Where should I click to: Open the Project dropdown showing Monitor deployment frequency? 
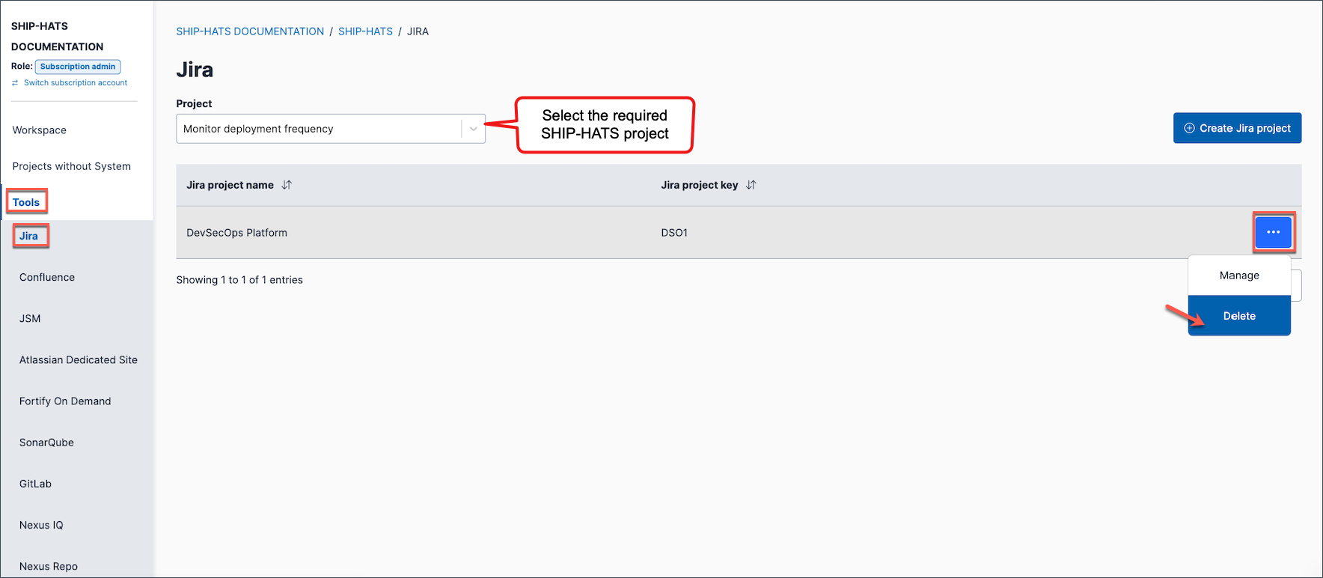point(331,129)
